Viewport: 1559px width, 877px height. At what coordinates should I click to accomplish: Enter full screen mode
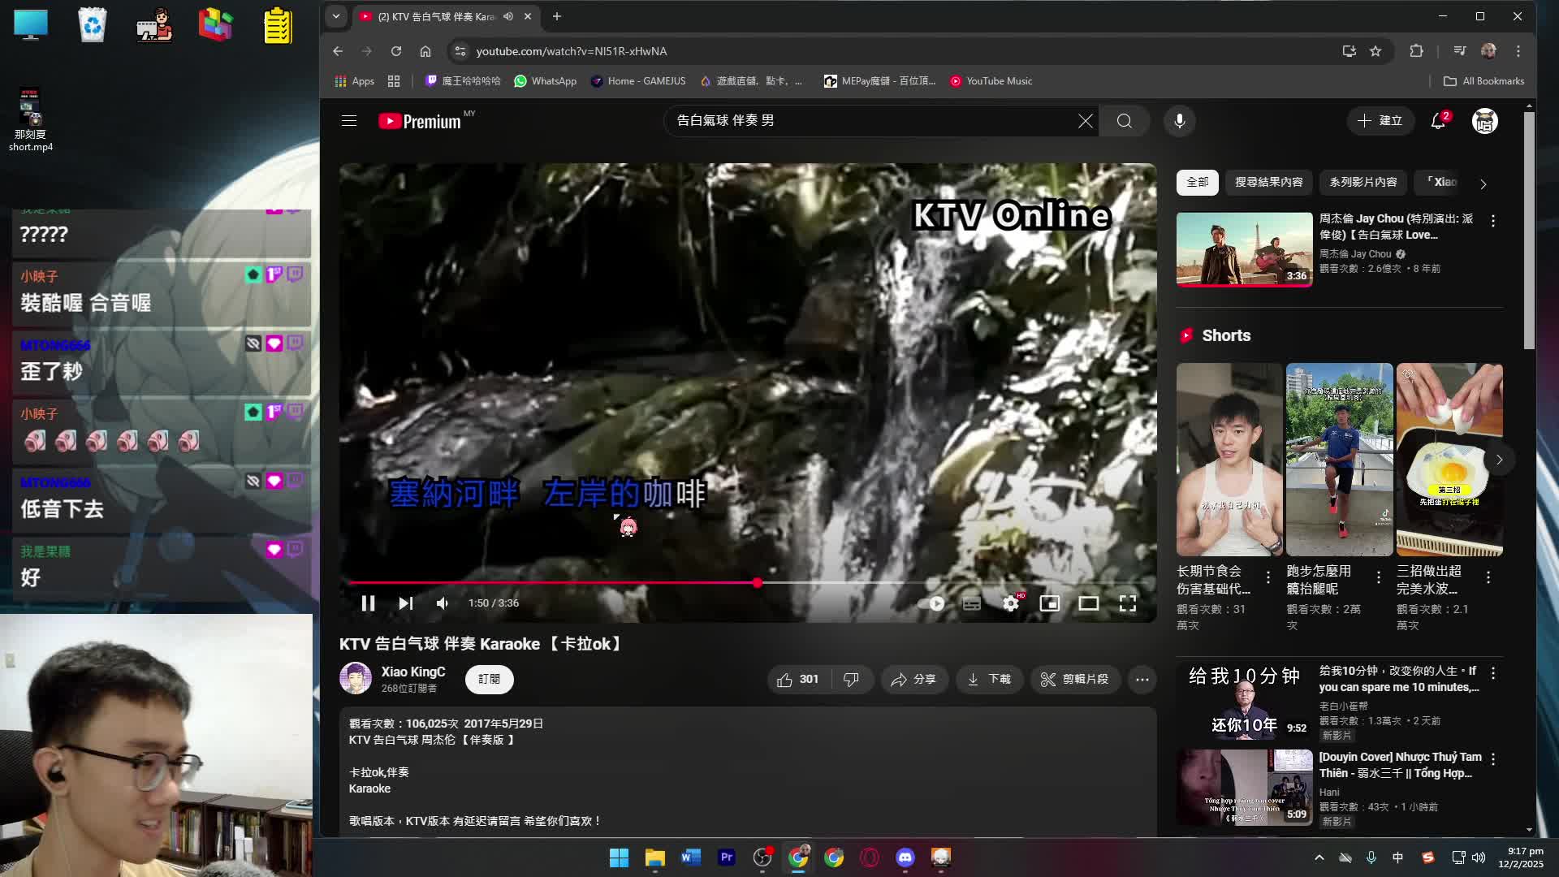point(1128,603)
